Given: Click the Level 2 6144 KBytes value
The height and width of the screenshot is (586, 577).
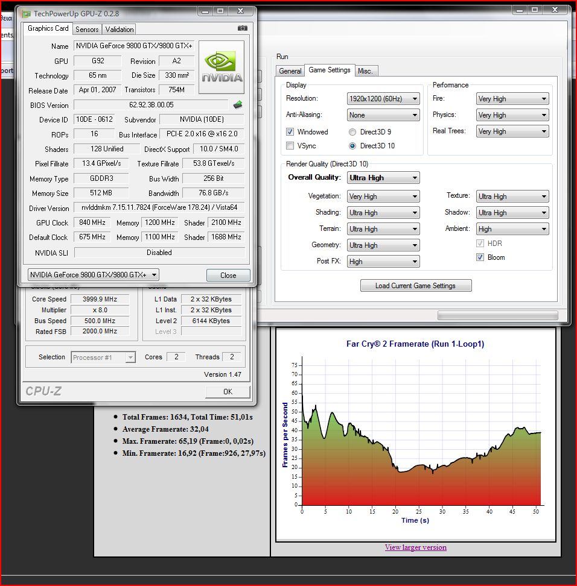Looking at the screenshot, I should pyautogui.click(x=211, y=321).
